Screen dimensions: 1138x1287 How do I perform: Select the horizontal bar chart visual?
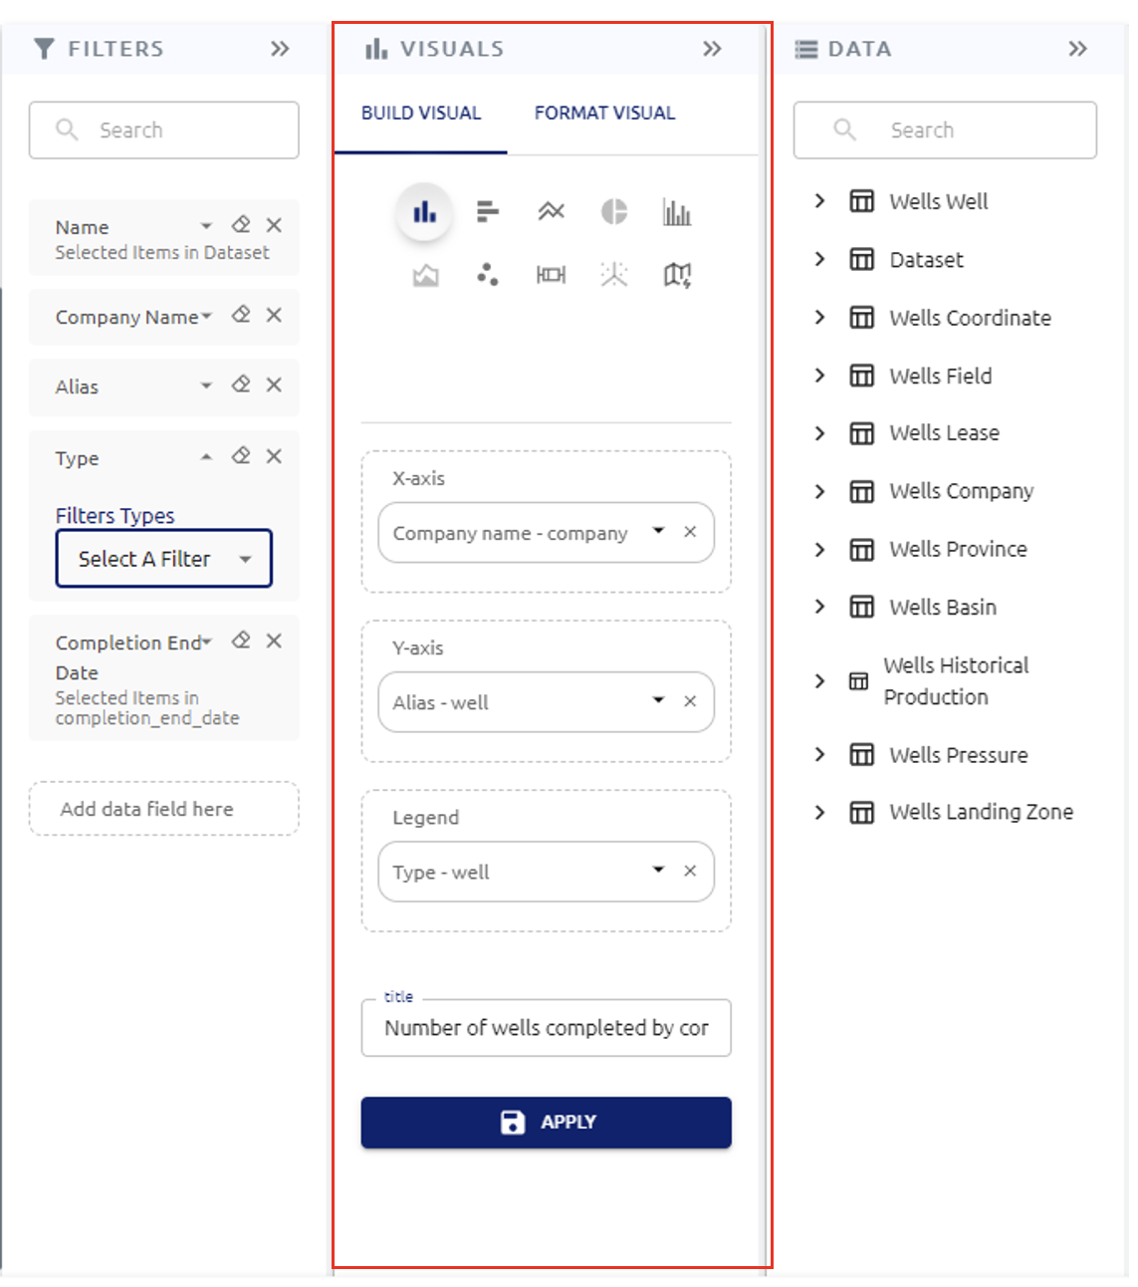click(x=488, y=212)
